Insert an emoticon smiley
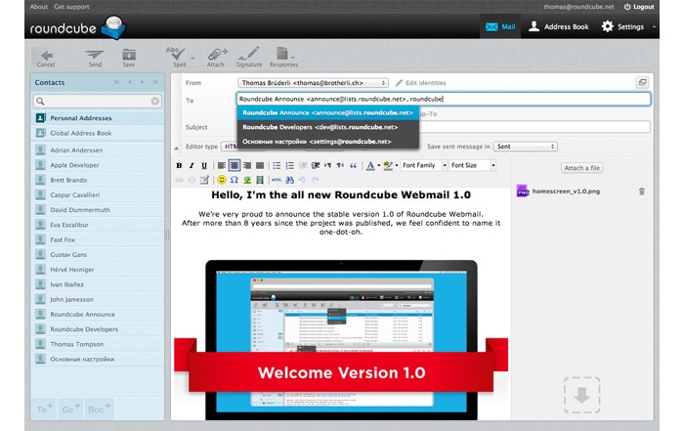This screenshot has height=431, width=684. tap(222, 180)
